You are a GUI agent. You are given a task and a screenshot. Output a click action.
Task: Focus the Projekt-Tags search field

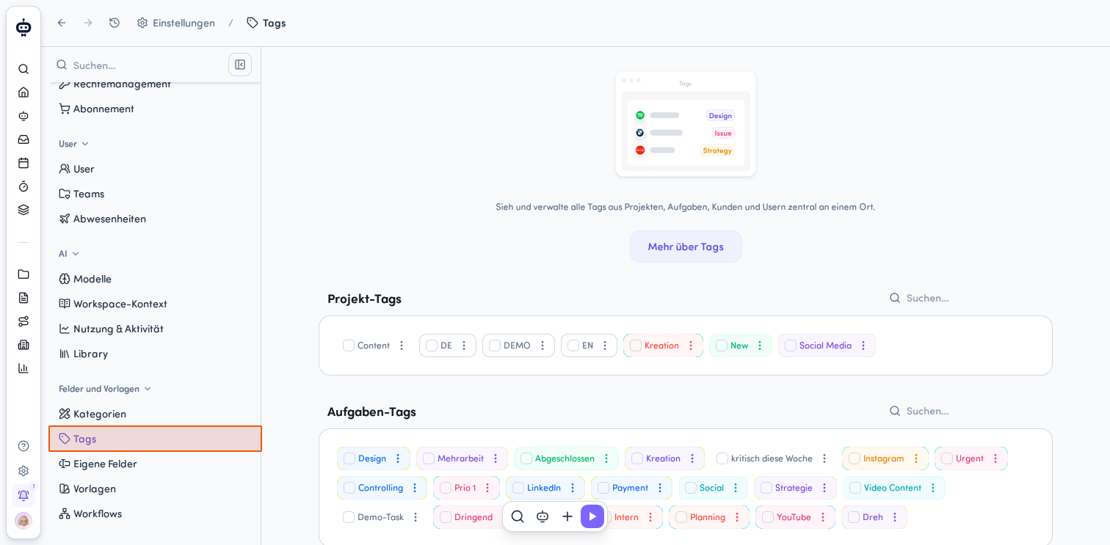pyautogui.click(x=965, y=298)
